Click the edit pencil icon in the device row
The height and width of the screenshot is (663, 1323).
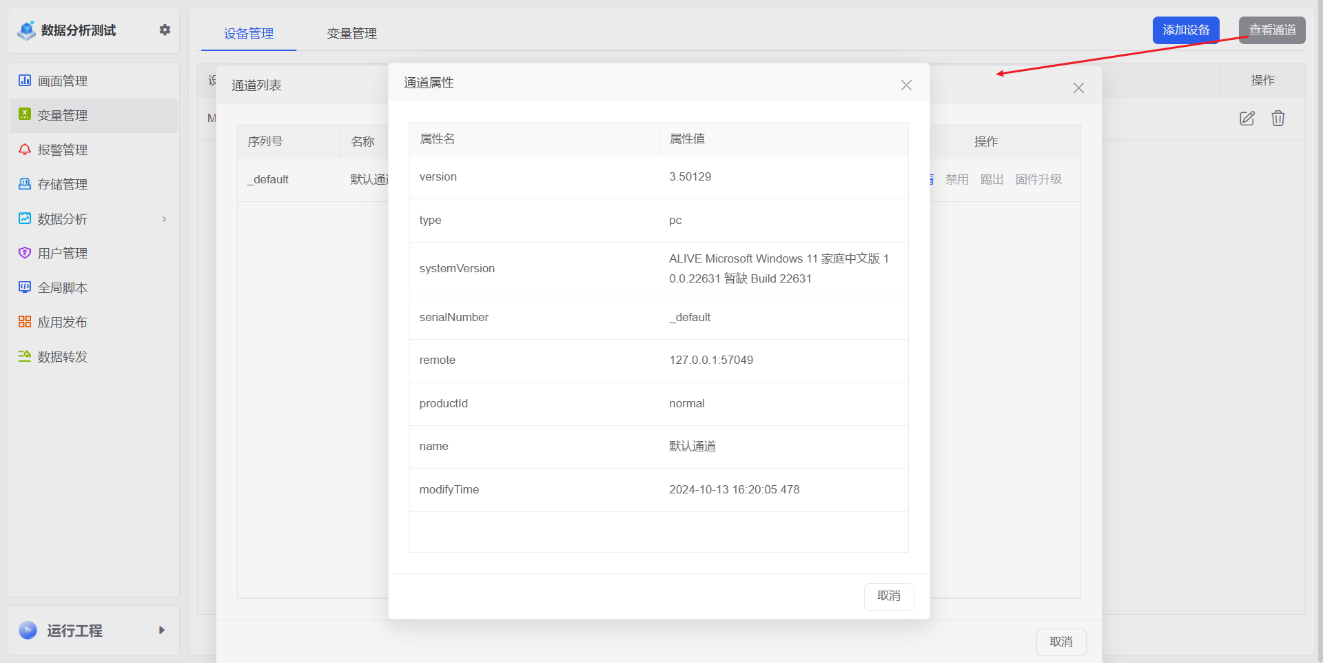1247,119
